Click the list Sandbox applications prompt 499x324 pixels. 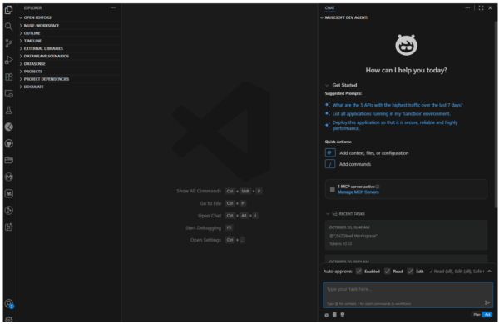391,113
